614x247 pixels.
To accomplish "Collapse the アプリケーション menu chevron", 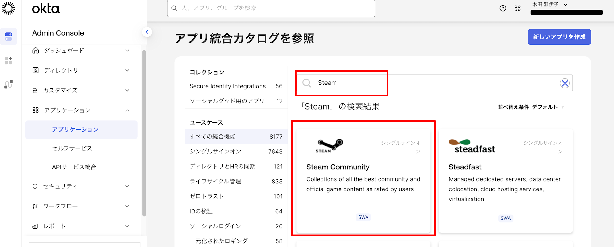I will coord(127,110).
